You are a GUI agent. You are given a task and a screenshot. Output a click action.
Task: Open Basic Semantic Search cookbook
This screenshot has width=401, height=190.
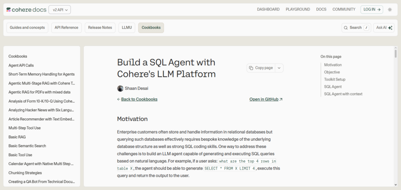click(27, 146)
